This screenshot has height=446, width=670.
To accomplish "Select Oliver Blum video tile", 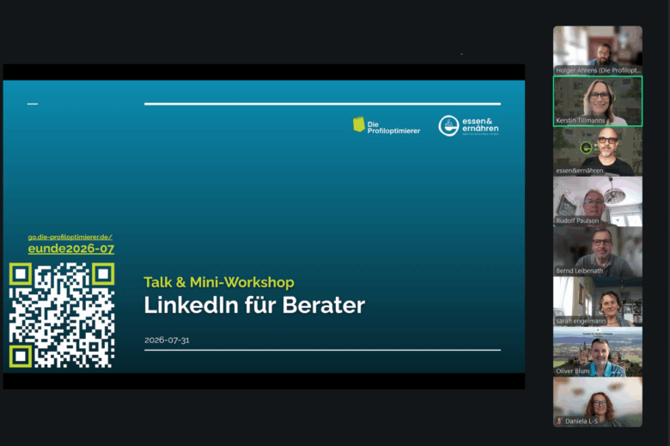I will (597, 352).
